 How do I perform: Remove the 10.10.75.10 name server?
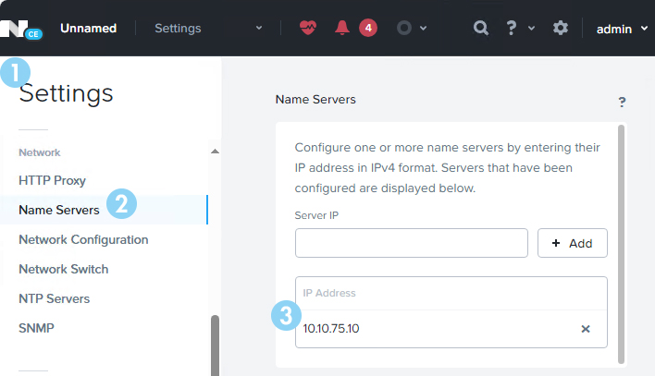click(x=586, y=329)
